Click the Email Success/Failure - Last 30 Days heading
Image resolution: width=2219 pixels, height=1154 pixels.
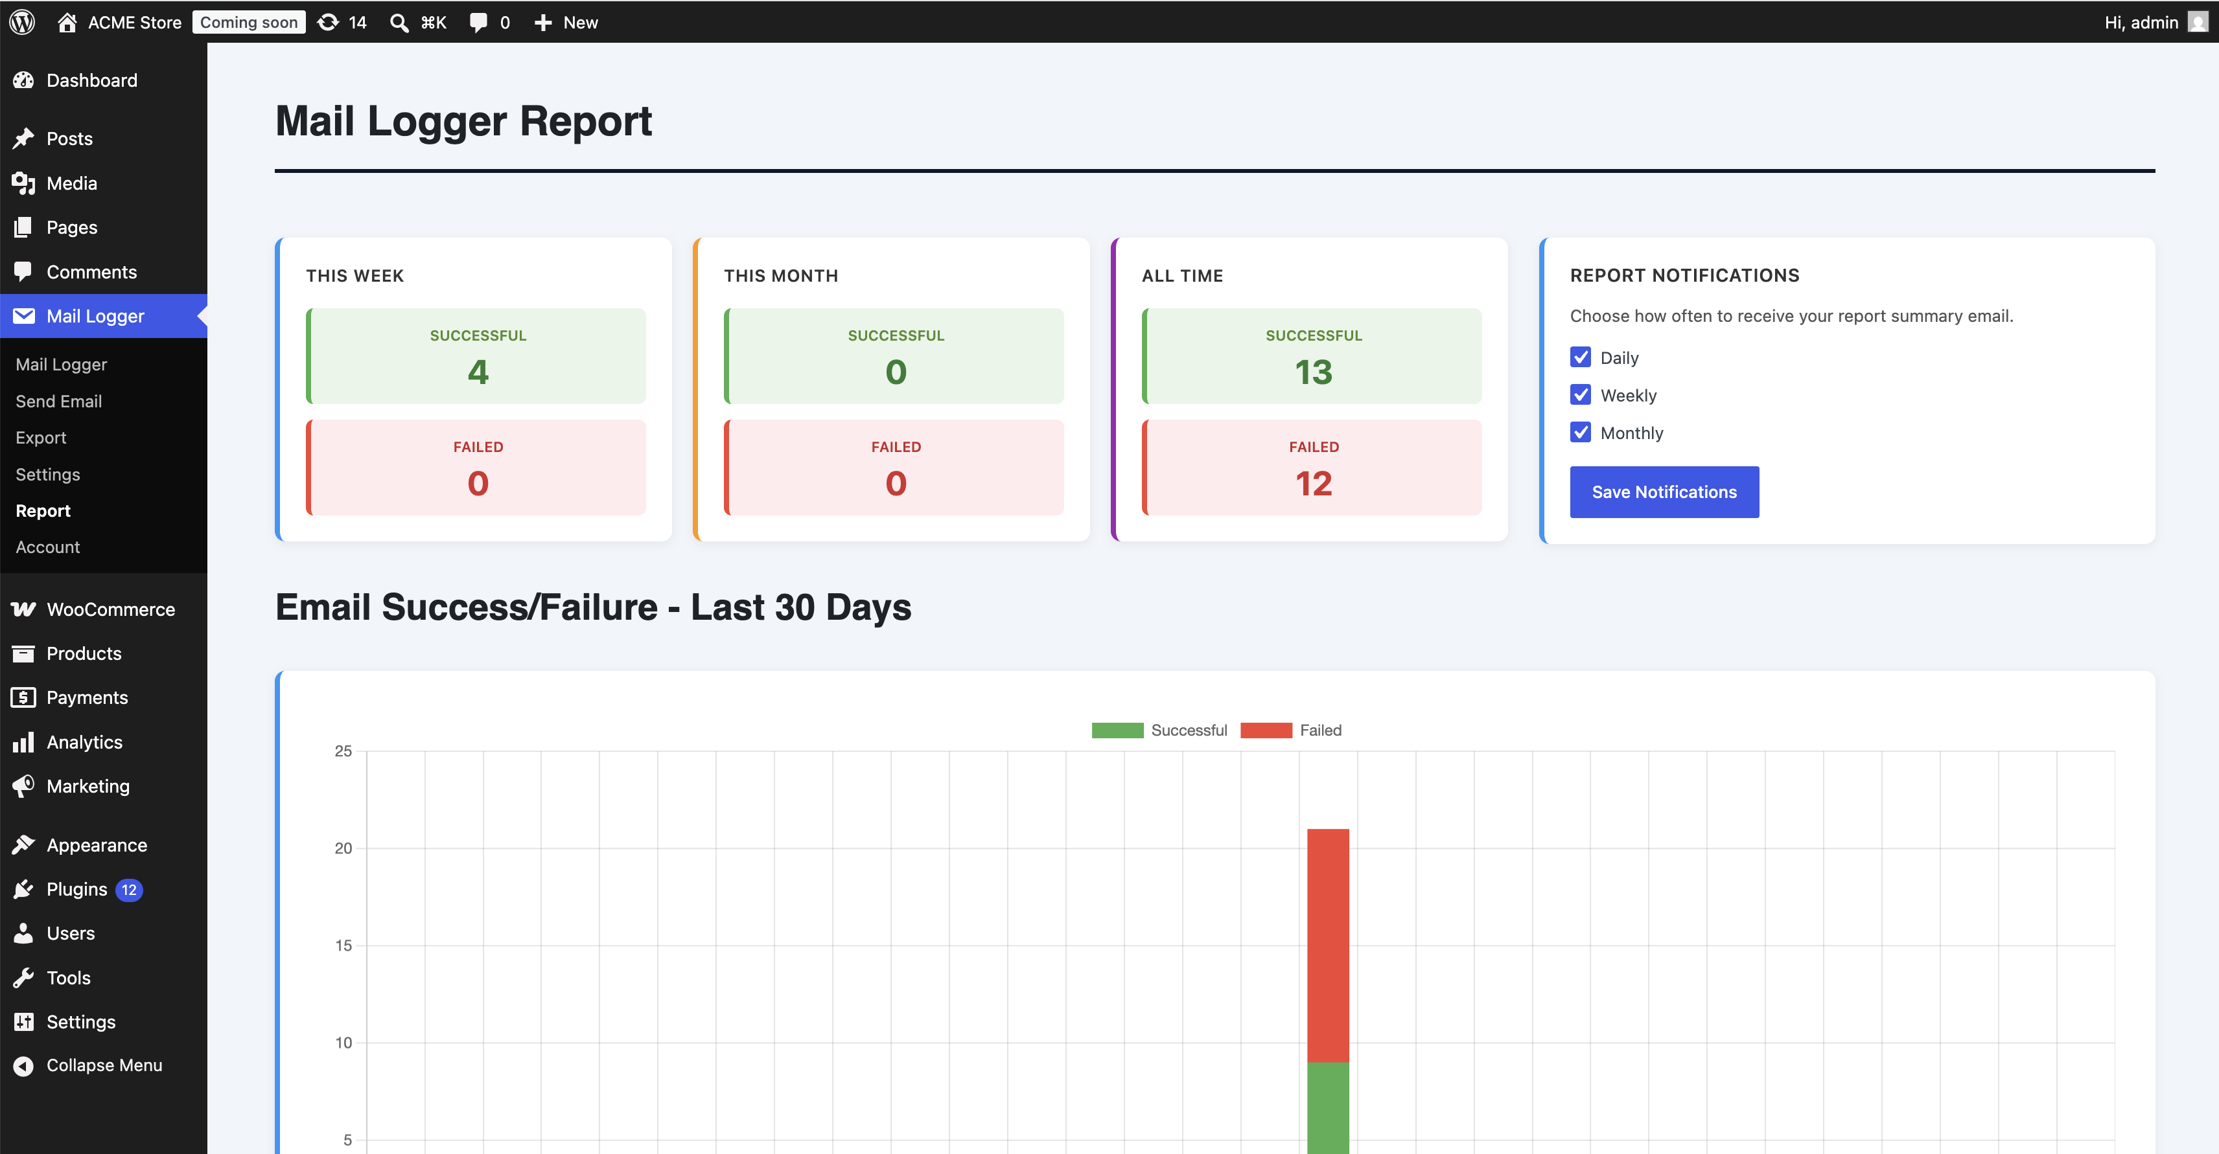point(592,607)
